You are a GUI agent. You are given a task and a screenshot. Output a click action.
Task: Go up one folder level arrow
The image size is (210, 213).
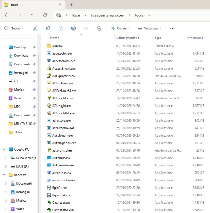coord(32,15)
